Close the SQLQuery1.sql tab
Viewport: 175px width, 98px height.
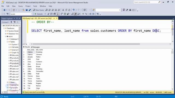(57, 18)
